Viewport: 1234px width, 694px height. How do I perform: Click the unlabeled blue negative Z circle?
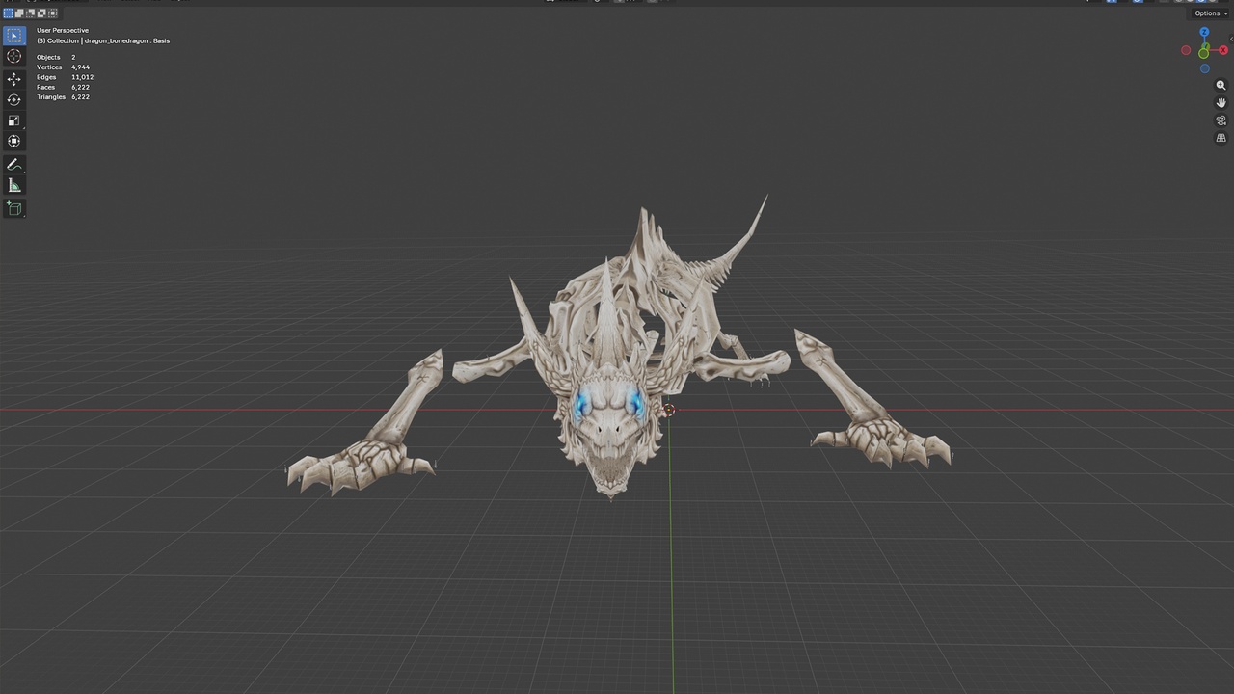[1204, 68]
